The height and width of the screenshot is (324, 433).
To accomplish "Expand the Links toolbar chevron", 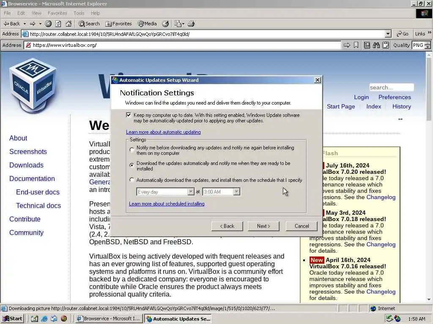I will tap(430, 32).
